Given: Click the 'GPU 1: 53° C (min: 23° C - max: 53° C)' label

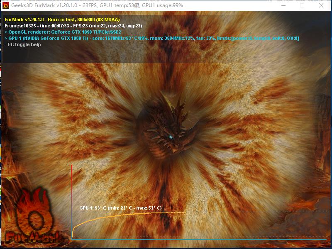Looking at the screenshot, I should [x=120, y=208].
